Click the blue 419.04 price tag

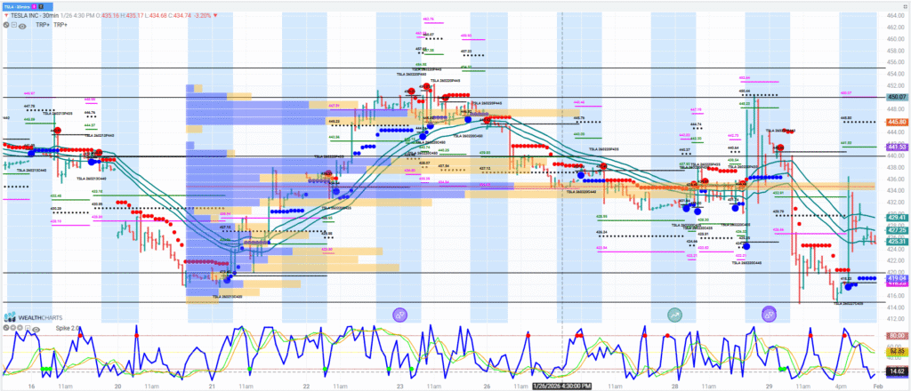[x=894, y=278]
